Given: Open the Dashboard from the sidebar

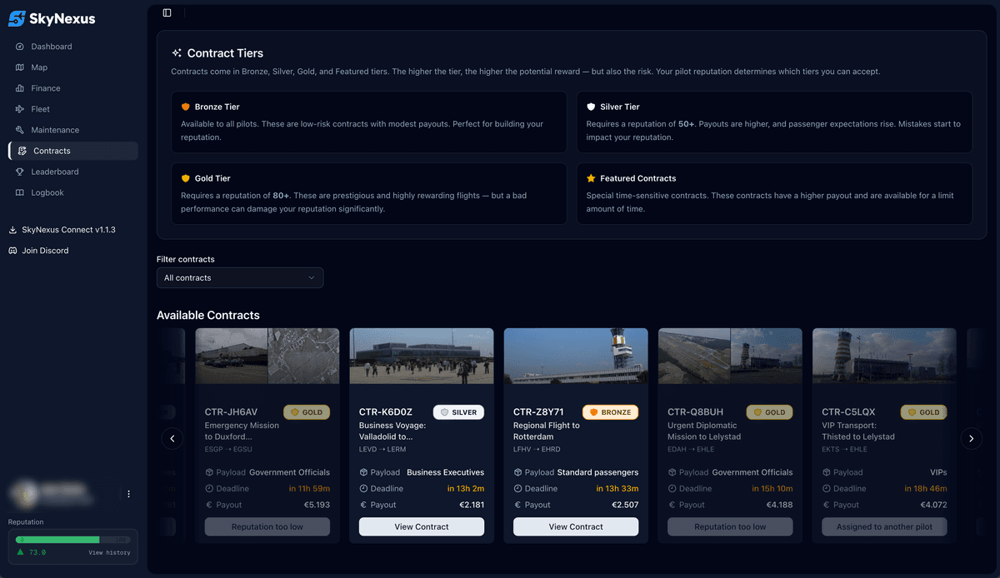Looking at the screenshot, I should pos(50,46).
